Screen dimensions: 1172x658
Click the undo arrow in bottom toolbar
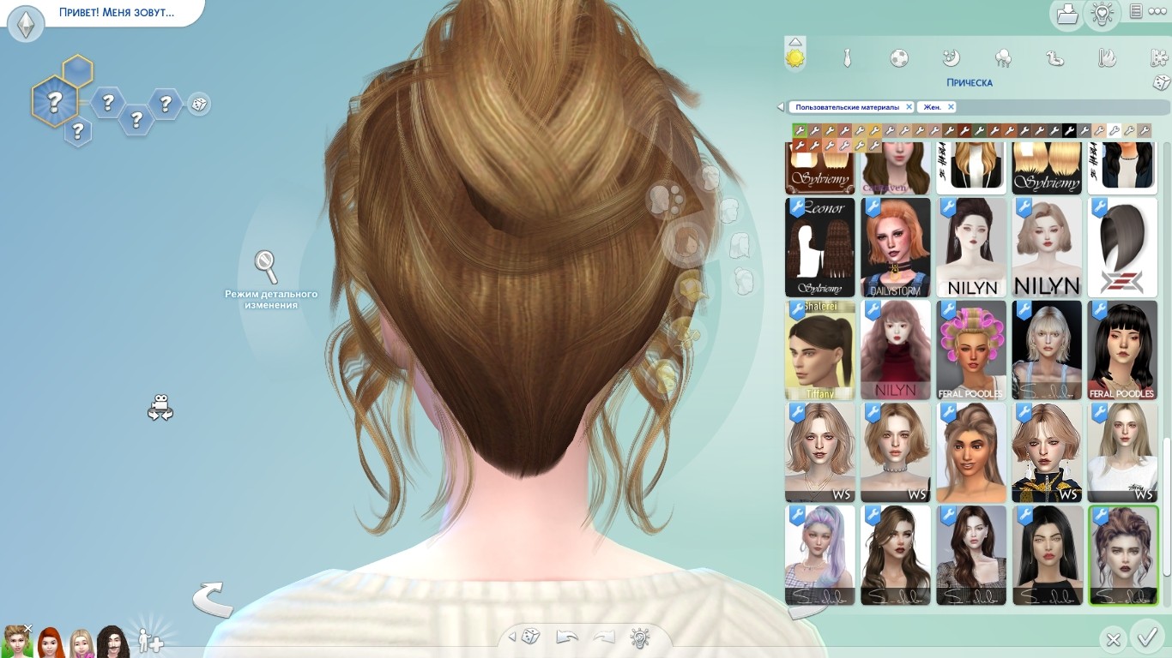coord(567,637)
